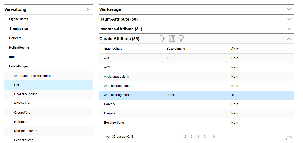Image resolution: width=303 pixels, height=143 pixels.
Task: Open the Berichte menu item
Action: click(x=15, y=38)
